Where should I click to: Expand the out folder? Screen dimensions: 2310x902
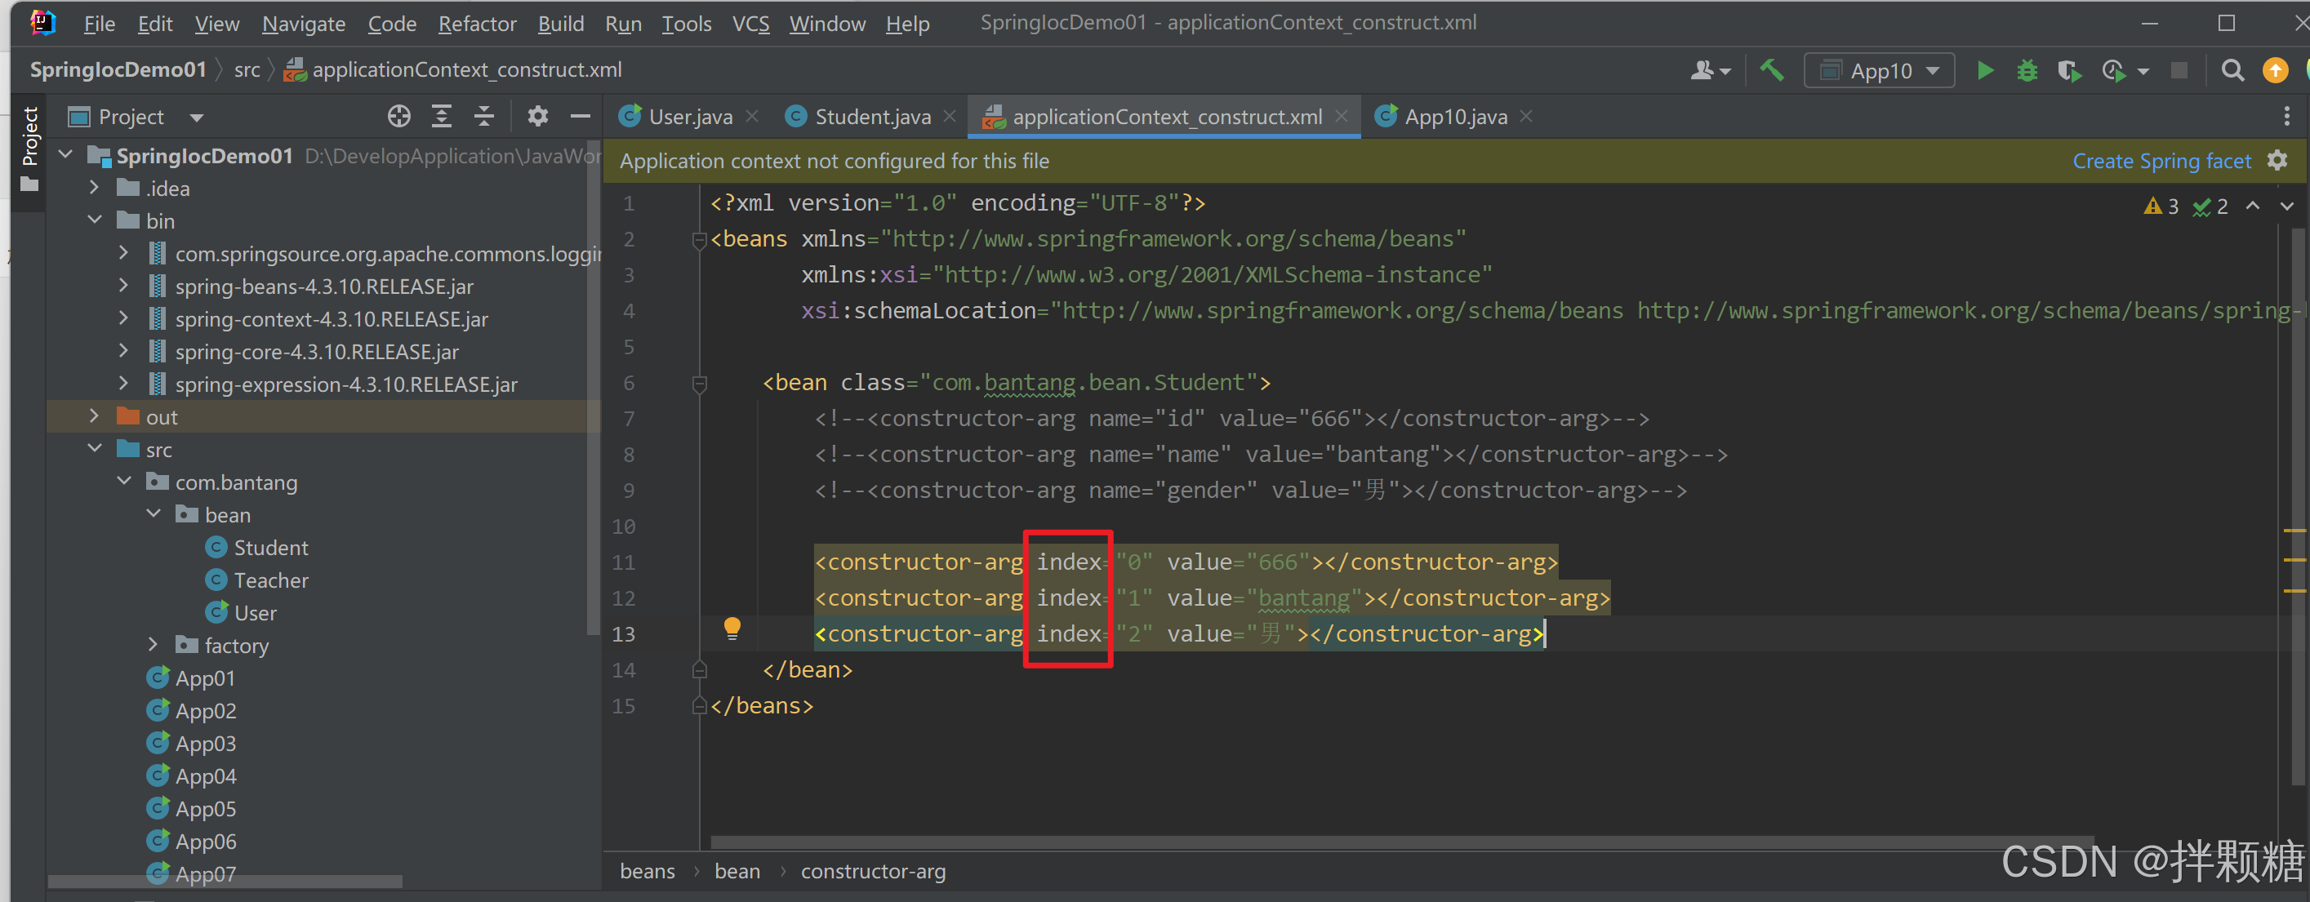95,416
